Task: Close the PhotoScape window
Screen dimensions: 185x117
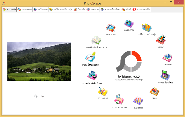Action: tap(179, 3)
